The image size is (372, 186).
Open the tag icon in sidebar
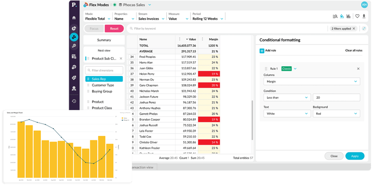click(x=74, y=78)
